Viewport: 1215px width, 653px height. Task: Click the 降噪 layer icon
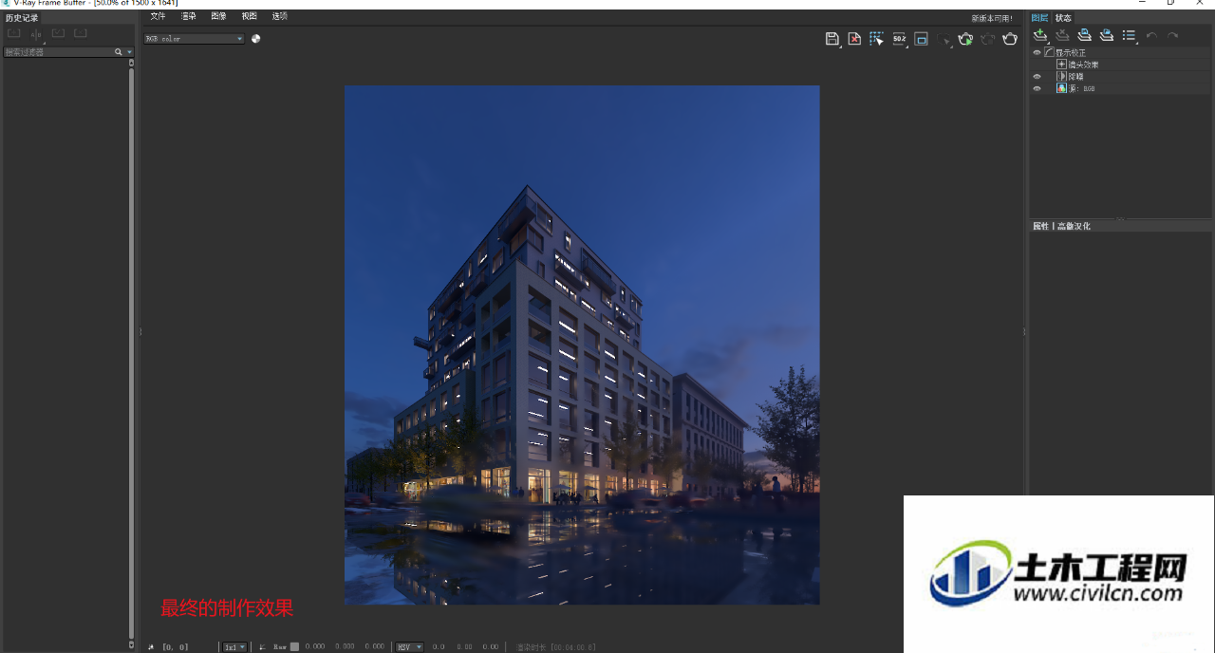click(1062, 76)
